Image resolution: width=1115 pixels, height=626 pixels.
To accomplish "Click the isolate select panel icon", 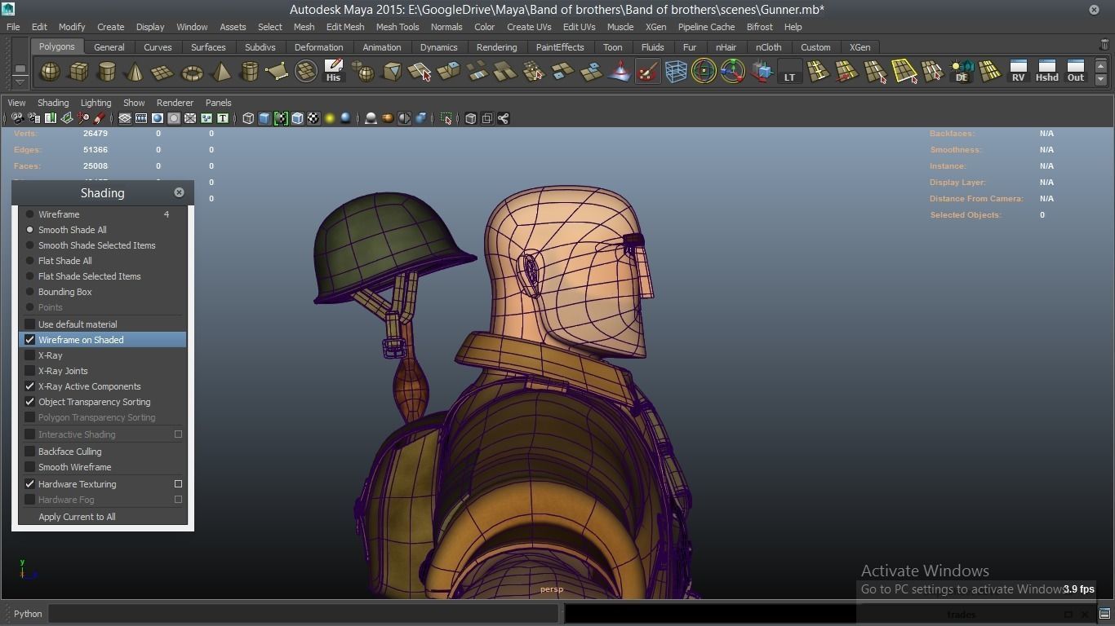I will point(446,118).
